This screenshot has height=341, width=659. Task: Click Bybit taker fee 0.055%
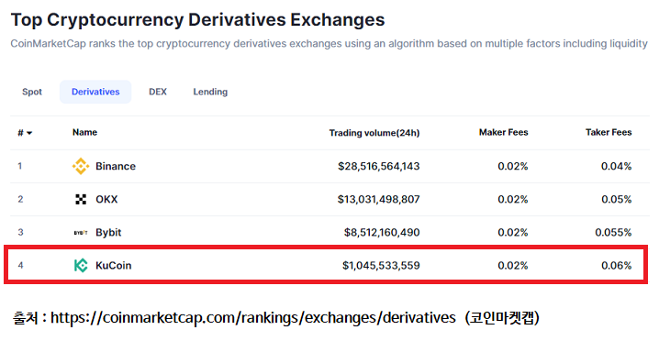click(613, 232)
